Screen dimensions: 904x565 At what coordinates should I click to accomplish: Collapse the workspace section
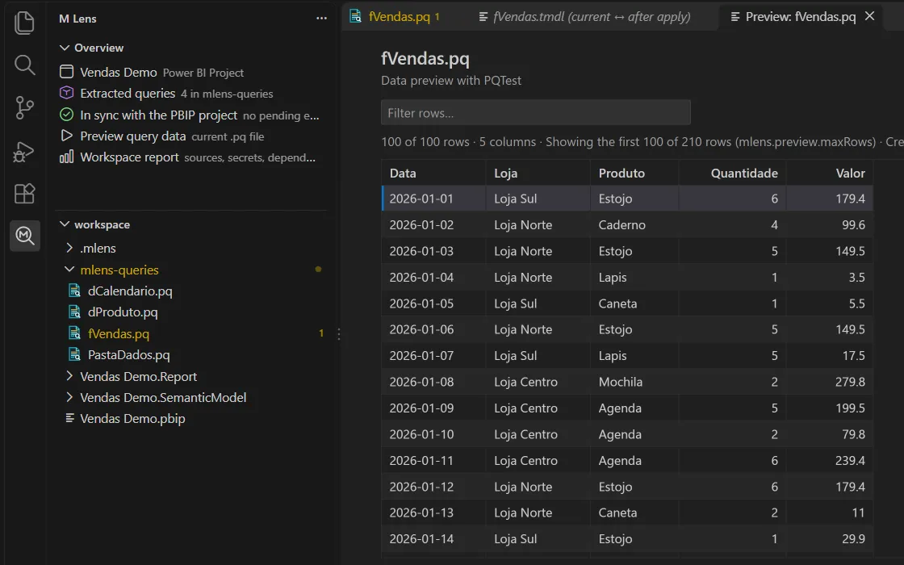[x=65, y=224]
